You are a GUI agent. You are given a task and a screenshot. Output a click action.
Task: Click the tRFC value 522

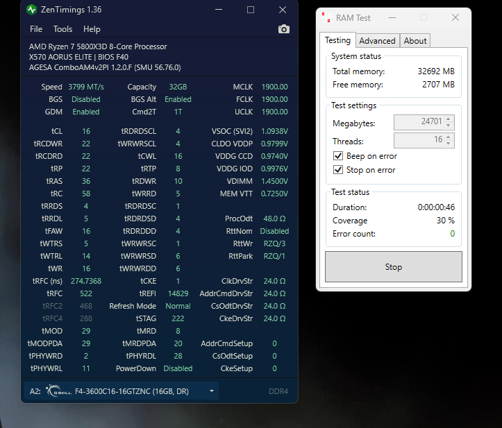coord(86,293)
